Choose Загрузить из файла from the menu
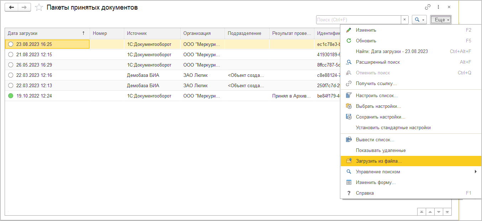This screenshot has height=221, width=482. [379, 161]
